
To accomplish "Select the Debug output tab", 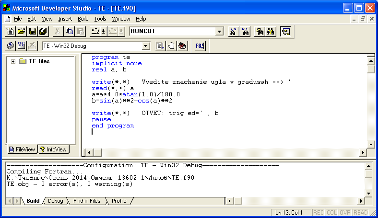I will (x=55, y=201).
